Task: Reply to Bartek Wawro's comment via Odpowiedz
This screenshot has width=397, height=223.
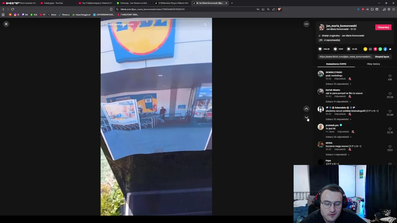Action: click(340, 96)
